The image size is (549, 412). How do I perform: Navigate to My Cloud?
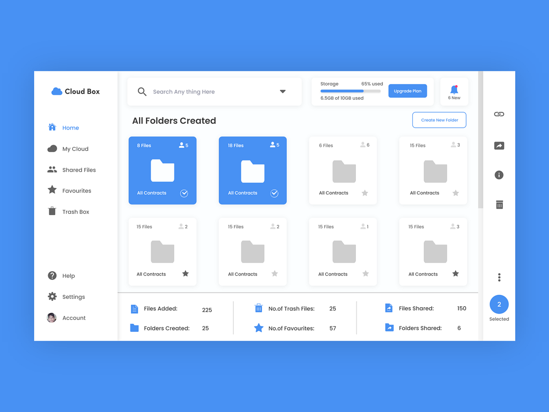pyautogui.click(x=75, y=148)
